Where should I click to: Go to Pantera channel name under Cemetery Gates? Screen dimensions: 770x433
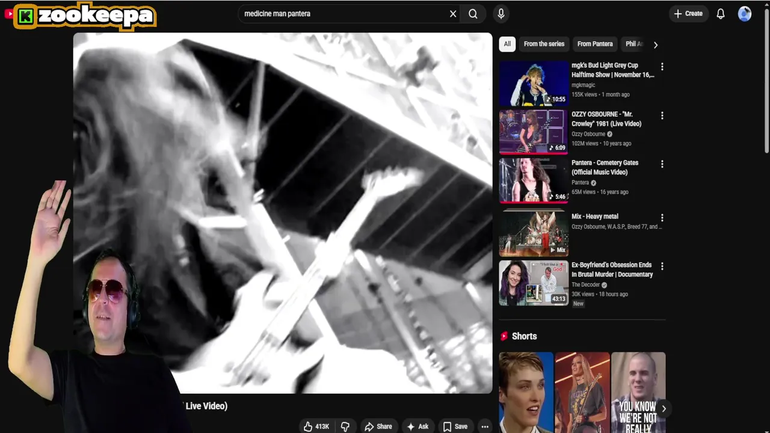[x=580, y=183]
